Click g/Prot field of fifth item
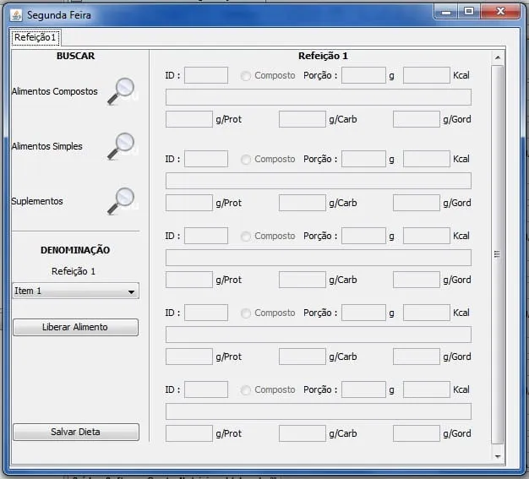The width and height of the screenshot is (529, 479). click(x=189, y=433)
